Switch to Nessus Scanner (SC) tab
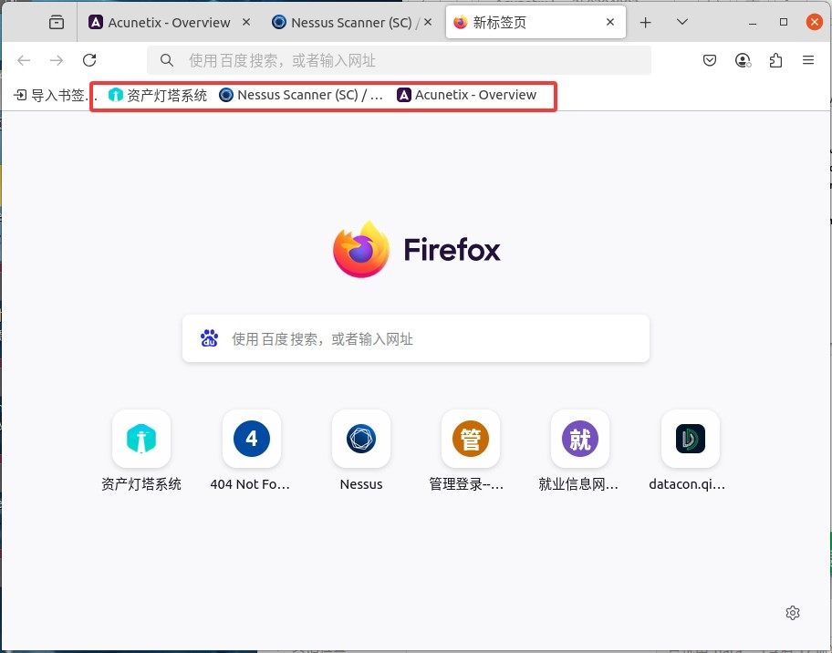Viewport: 832px width, 653px height. pyautogui.click(x=350, y=22)
